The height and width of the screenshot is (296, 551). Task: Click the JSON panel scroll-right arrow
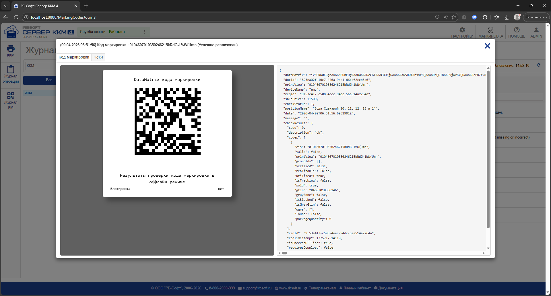(484, 253)
